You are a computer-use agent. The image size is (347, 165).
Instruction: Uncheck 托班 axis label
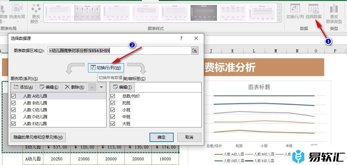point(113,103)
